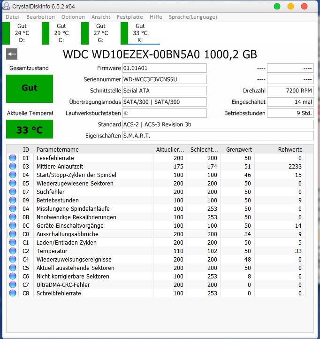320x339 pixels.
Task: Click raw value 2233 for Mittlere Anlaufzeit
Action: tap(295, 166)
